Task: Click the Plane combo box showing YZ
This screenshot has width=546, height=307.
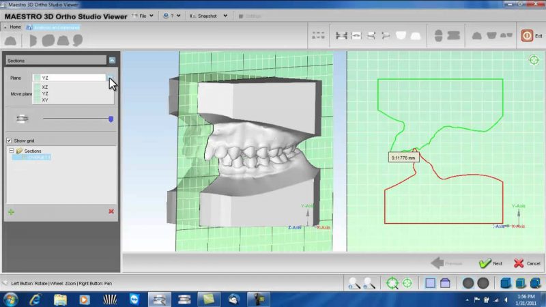Action: 70,78
